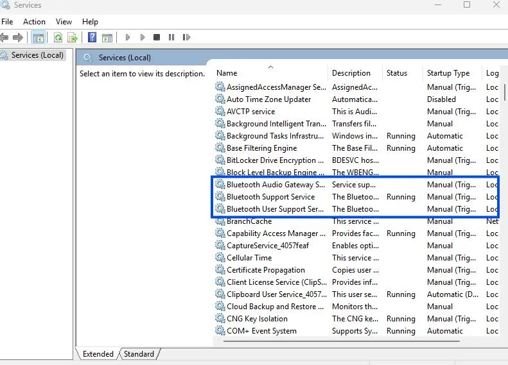This screenshot has width=508, height=365.
Task: Click the Restart Service toolbar icon
Action: (187, 38)
